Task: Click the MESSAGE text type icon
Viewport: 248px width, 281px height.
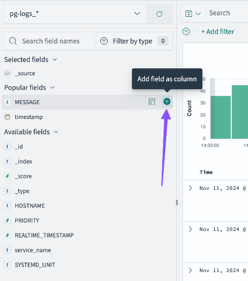Action: click(7, 102)
